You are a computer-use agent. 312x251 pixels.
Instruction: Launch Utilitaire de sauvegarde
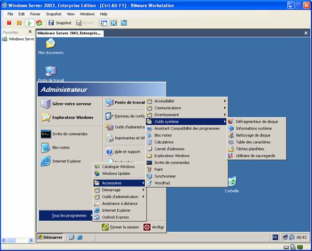[257, 156]
